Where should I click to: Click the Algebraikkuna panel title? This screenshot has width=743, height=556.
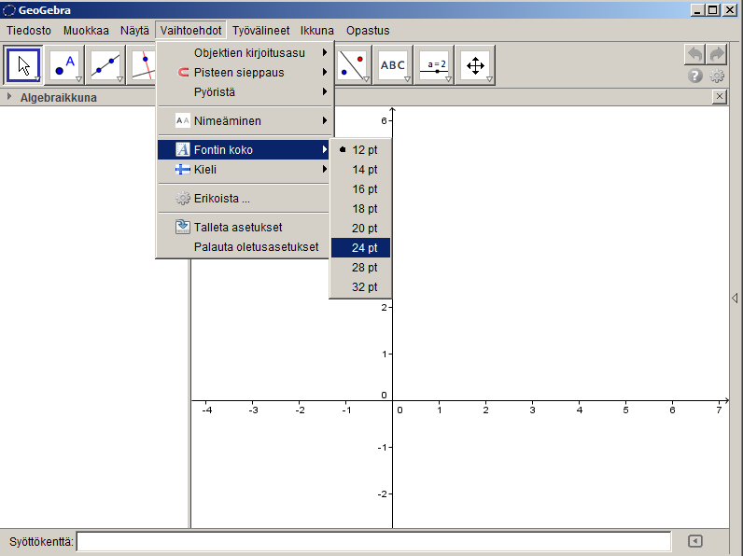[x=58, y=98]
